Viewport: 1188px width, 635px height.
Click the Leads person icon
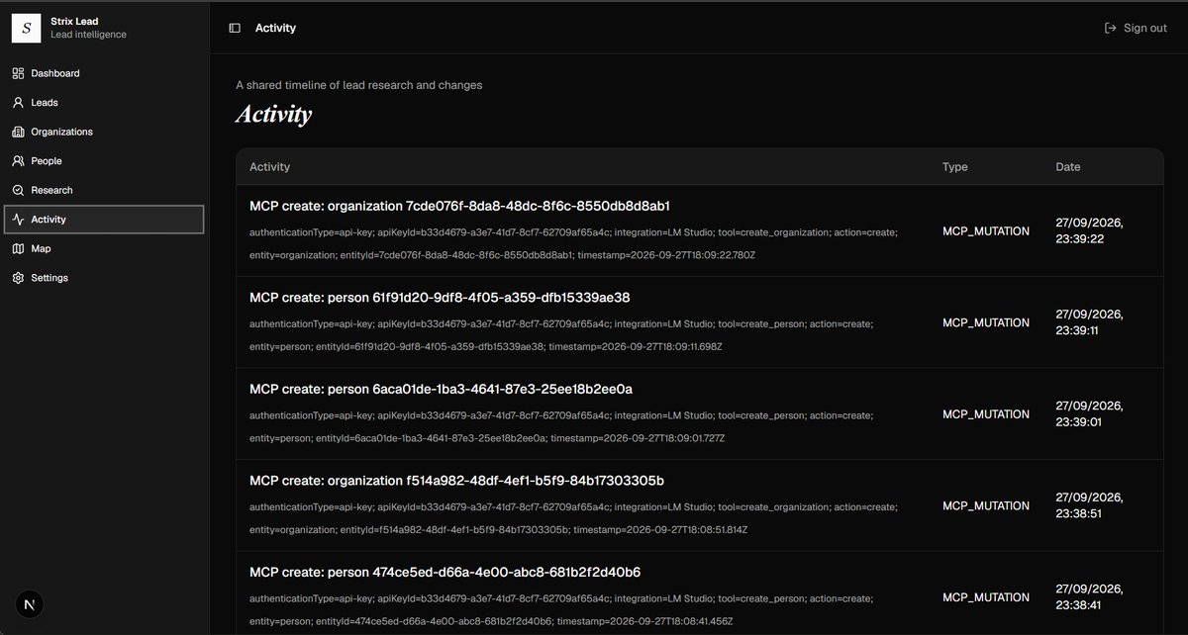tap(18, 103)
